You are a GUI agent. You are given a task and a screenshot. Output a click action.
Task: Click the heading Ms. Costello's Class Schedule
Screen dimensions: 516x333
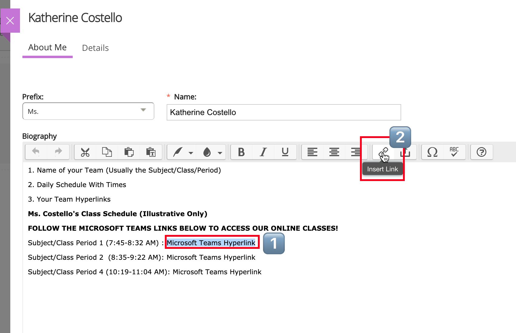click(118, 214)
